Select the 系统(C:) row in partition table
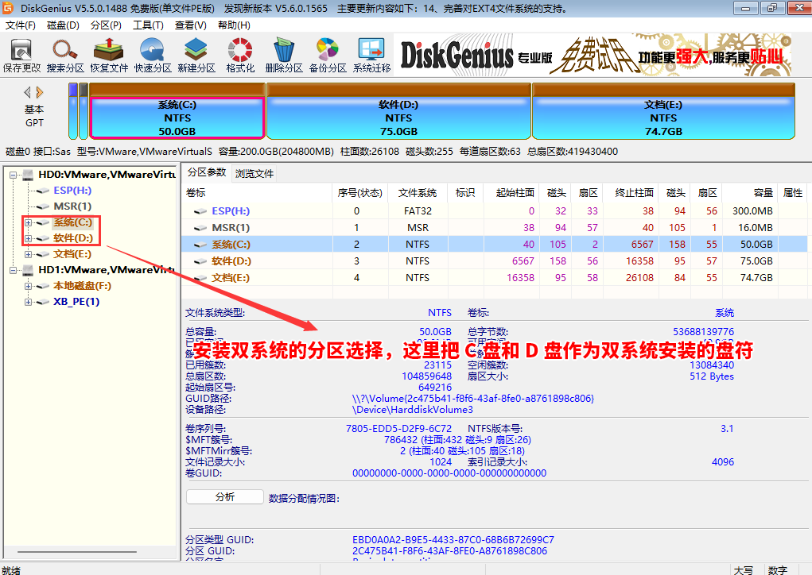Image resolution: width=812 pixels, height=575 pixels. pos(494,244)
